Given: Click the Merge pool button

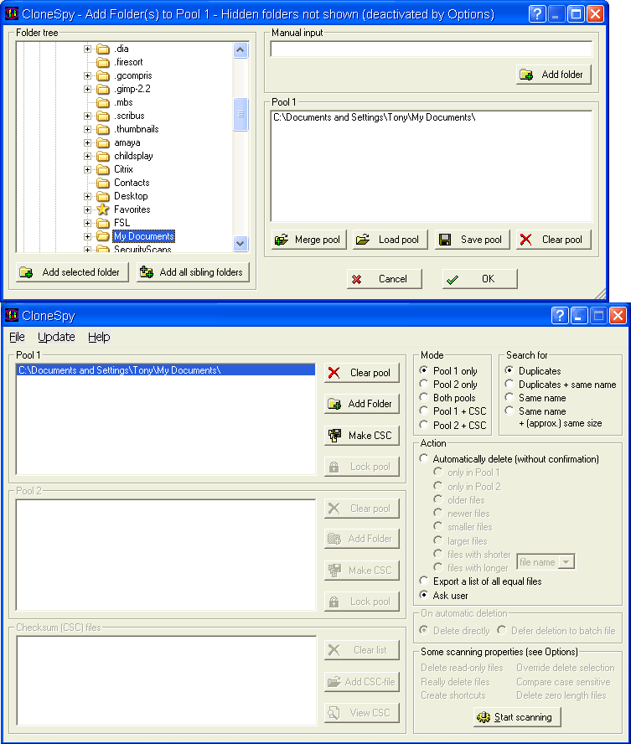Looking at the screenshot, I should pos(309,240).
